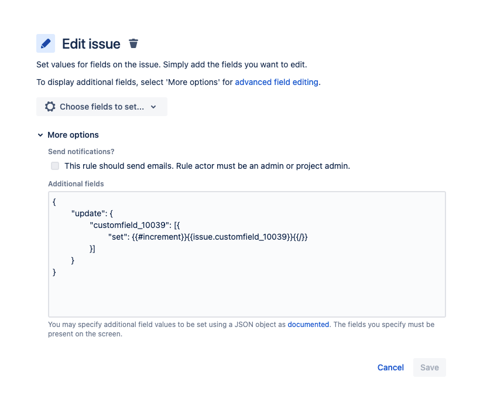Toggle the send emails checkbox
The height and width of the screenshot is (419, 504).
click(x=55, y=166)
